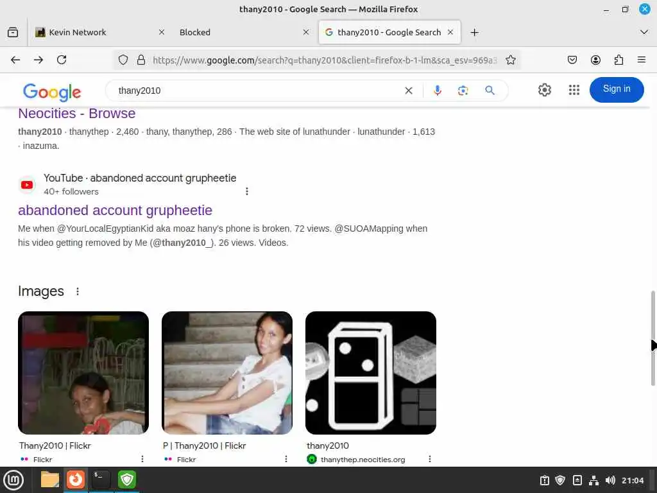Click the page vertical scrollbar thumb
657x493 pixels.
point(653,338)
